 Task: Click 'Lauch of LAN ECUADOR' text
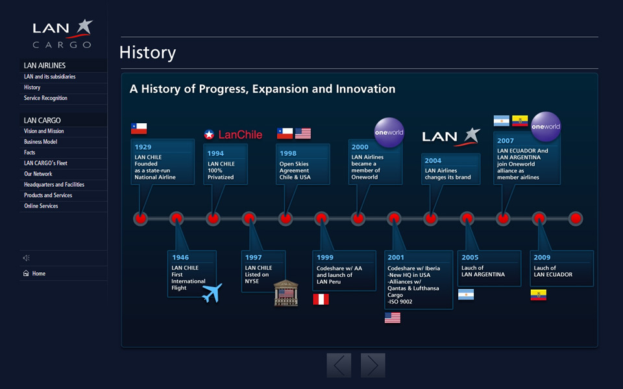(x=553, y=271)
